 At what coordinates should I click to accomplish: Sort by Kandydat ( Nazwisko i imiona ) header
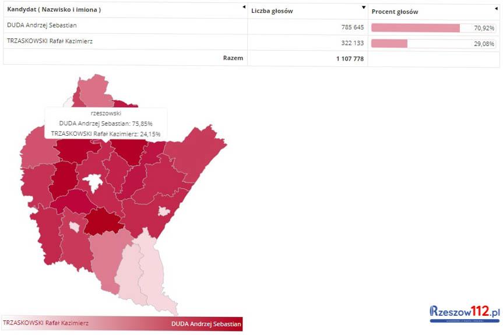click(x=54, y=10)
